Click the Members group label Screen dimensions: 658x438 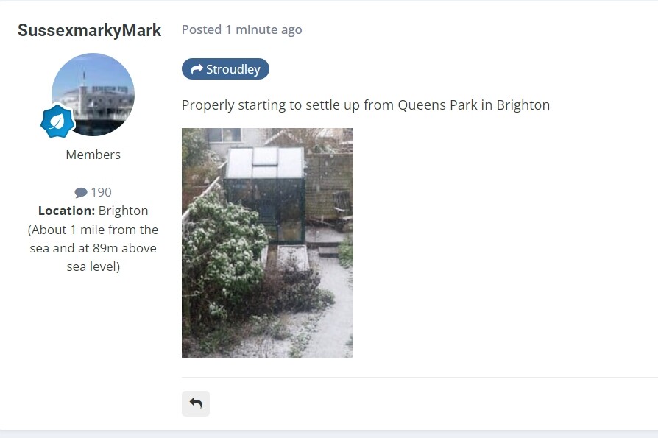(93, 155)
